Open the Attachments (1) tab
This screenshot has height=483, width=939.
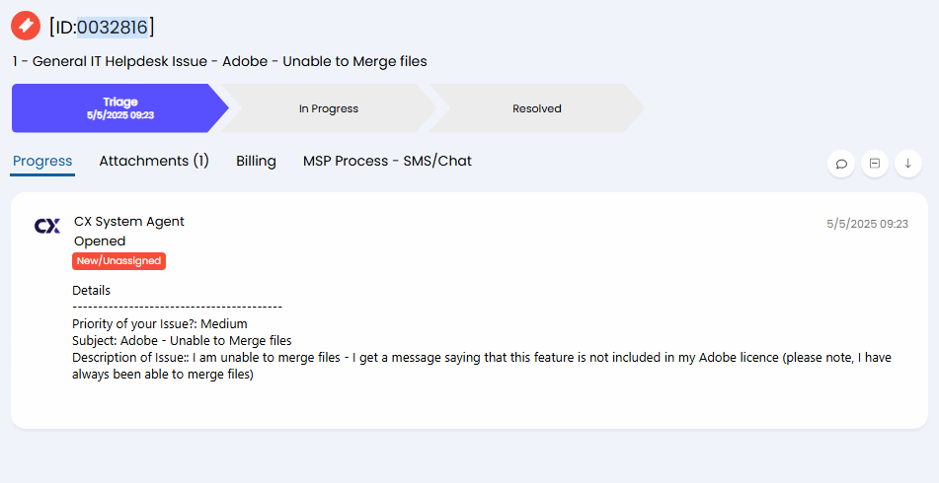tap(154, 161)
